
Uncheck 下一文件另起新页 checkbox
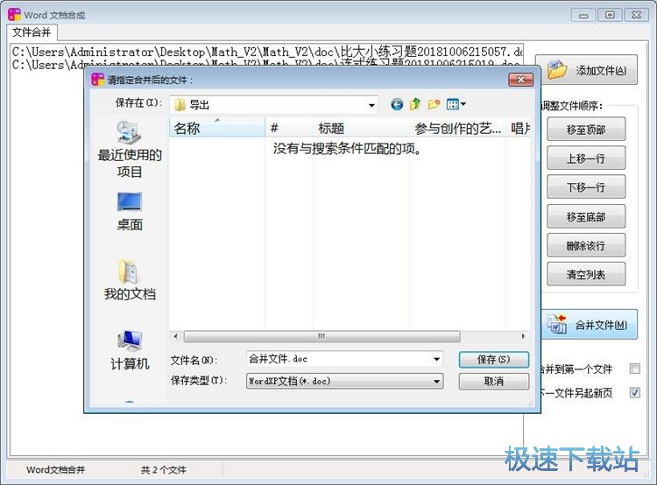(x=635, y=392)
